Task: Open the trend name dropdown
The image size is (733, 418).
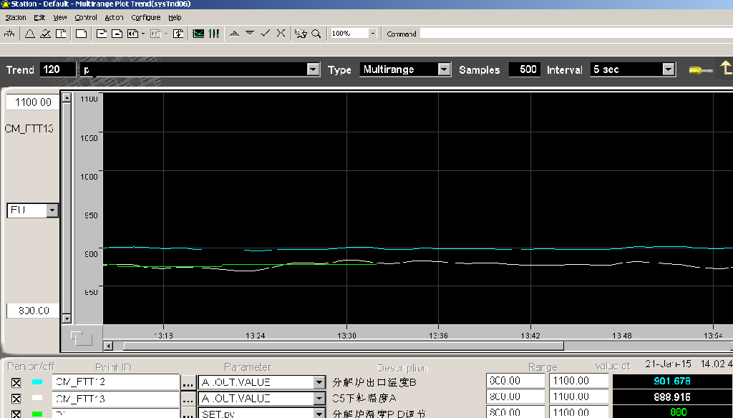Action: (x=314, y=69)
